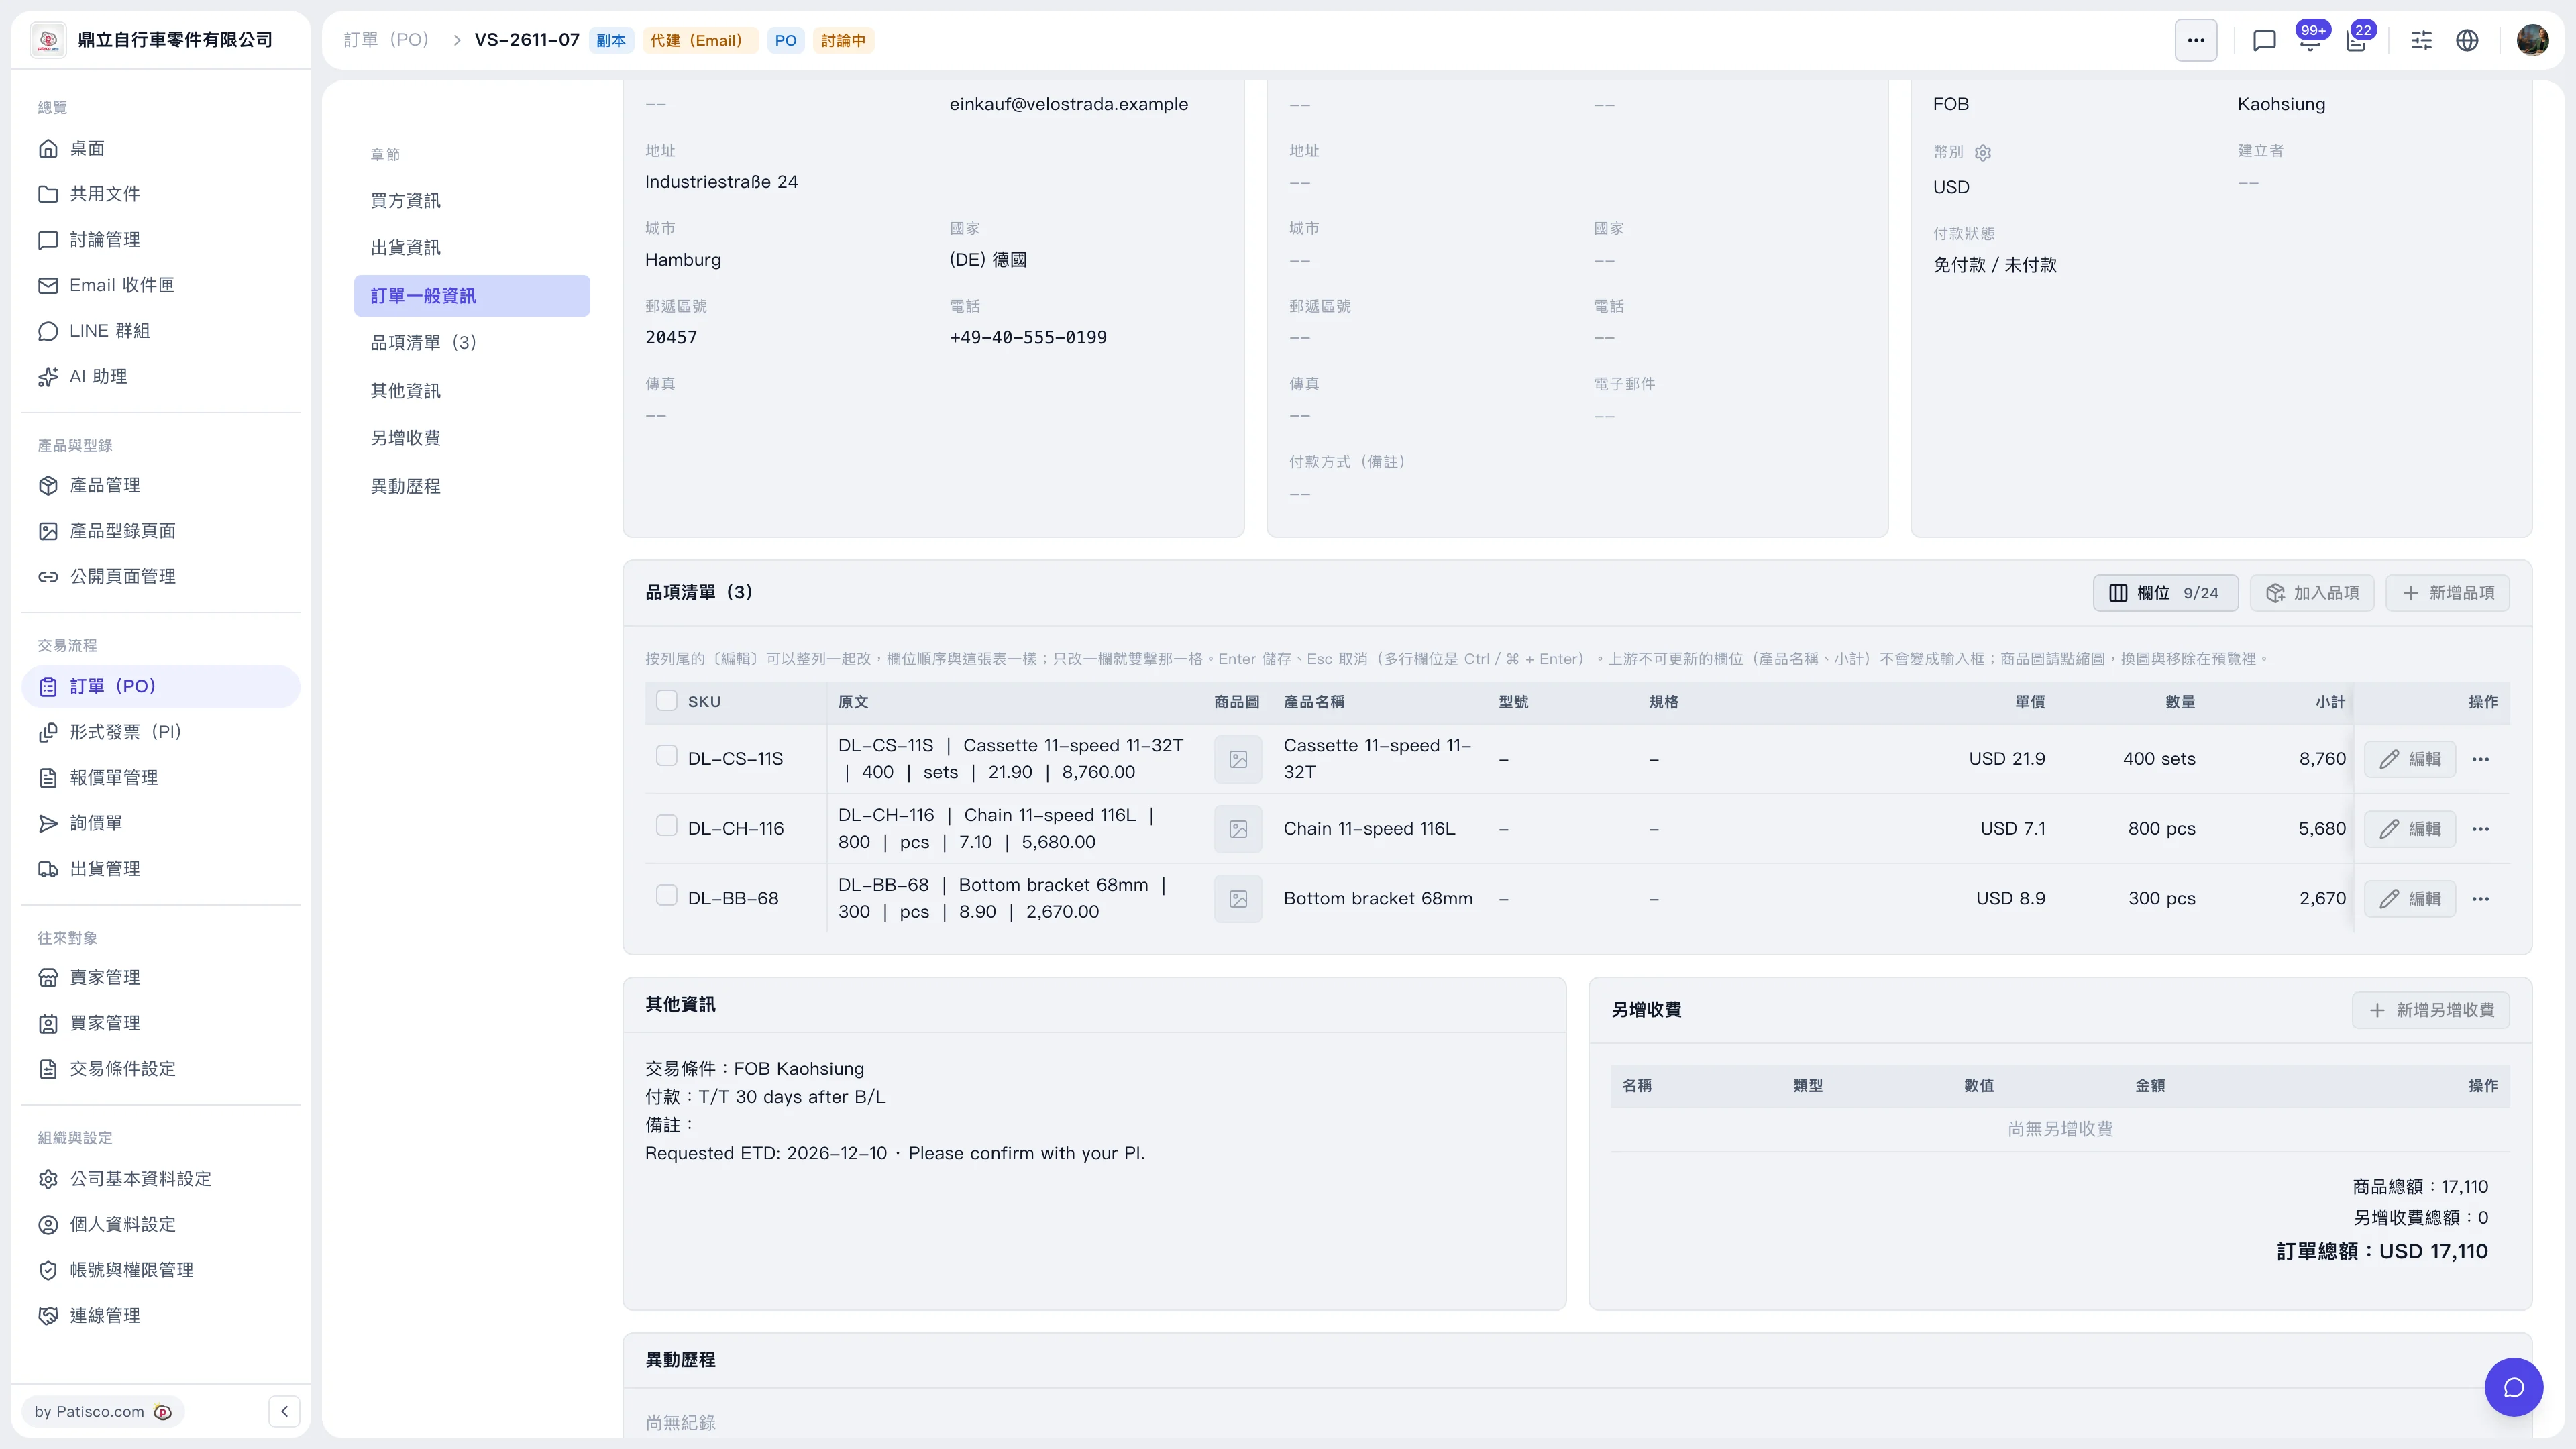Image resolution: width=2576 pixels, height=1449 pixels.
Task: Collapse the sidebar with the chevron button
Action: coord(284,1411)
